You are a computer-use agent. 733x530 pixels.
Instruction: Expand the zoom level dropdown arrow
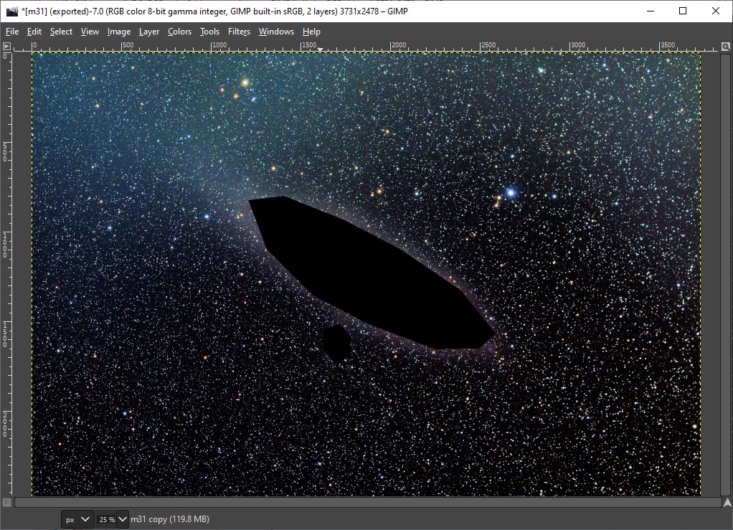[123, 519]
